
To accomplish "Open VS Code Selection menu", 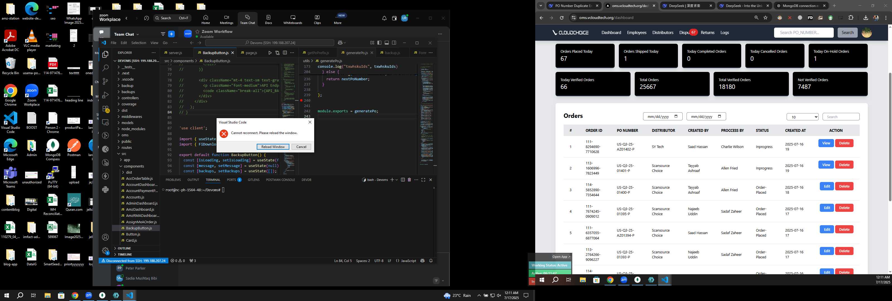I will [139, 43].
